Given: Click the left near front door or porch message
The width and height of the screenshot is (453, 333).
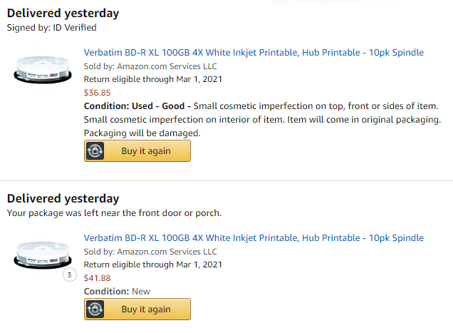Looking at the screenshot, I should pyautogui.click(x=114, y=213).
